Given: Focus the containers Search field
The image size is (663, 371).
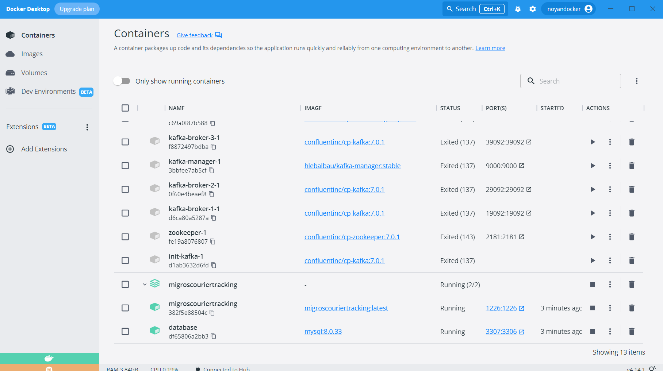Looking at the screenshot, I should click(x=570, y=81).
